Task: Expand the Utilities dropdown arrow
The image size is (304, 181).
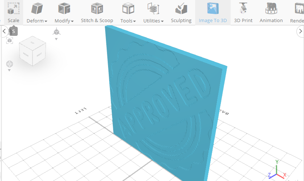Action: tap(162, 21)
